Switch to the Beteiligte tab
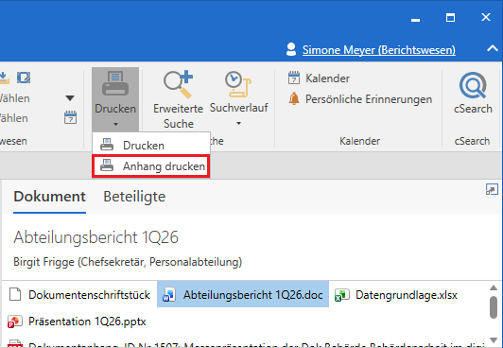 click(134, 197)
